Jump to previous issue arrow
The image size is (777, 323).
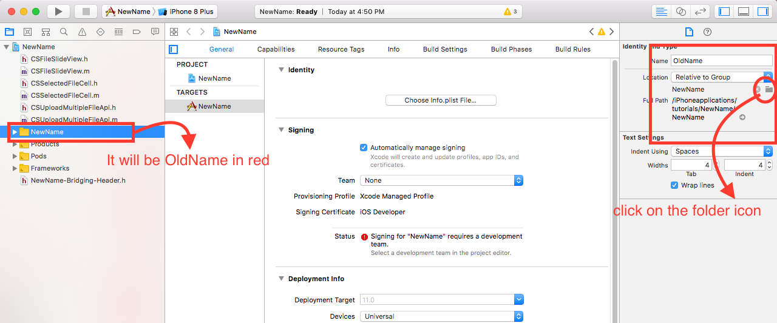click(592, 32)
